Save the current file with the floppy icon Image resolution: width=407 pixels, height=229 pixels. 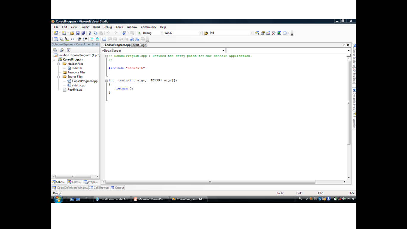click(78, 33)
